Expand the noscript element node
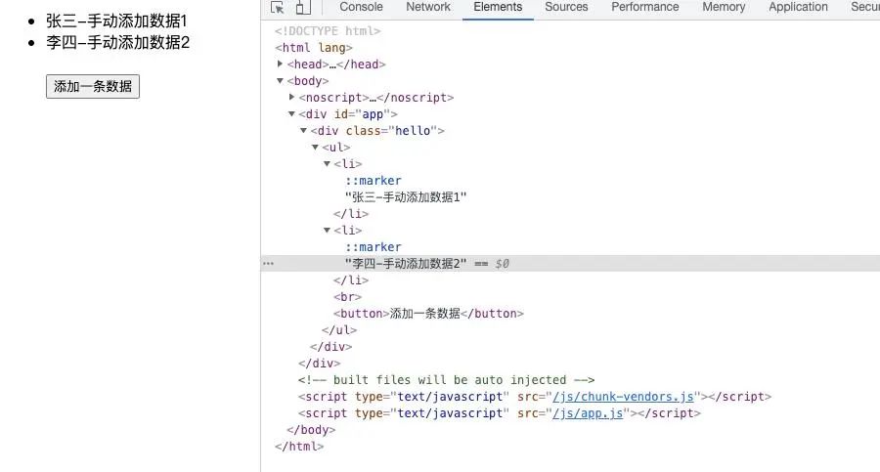 click(291, 97)
